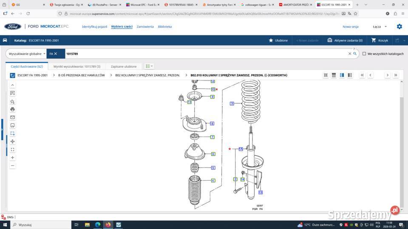Open the 'Koszyk' cart button

click(380, 40)
